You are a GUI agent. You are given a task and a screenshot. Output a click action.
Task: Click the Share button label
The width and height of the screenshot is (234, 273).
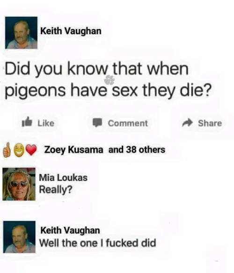click(210, 123)
